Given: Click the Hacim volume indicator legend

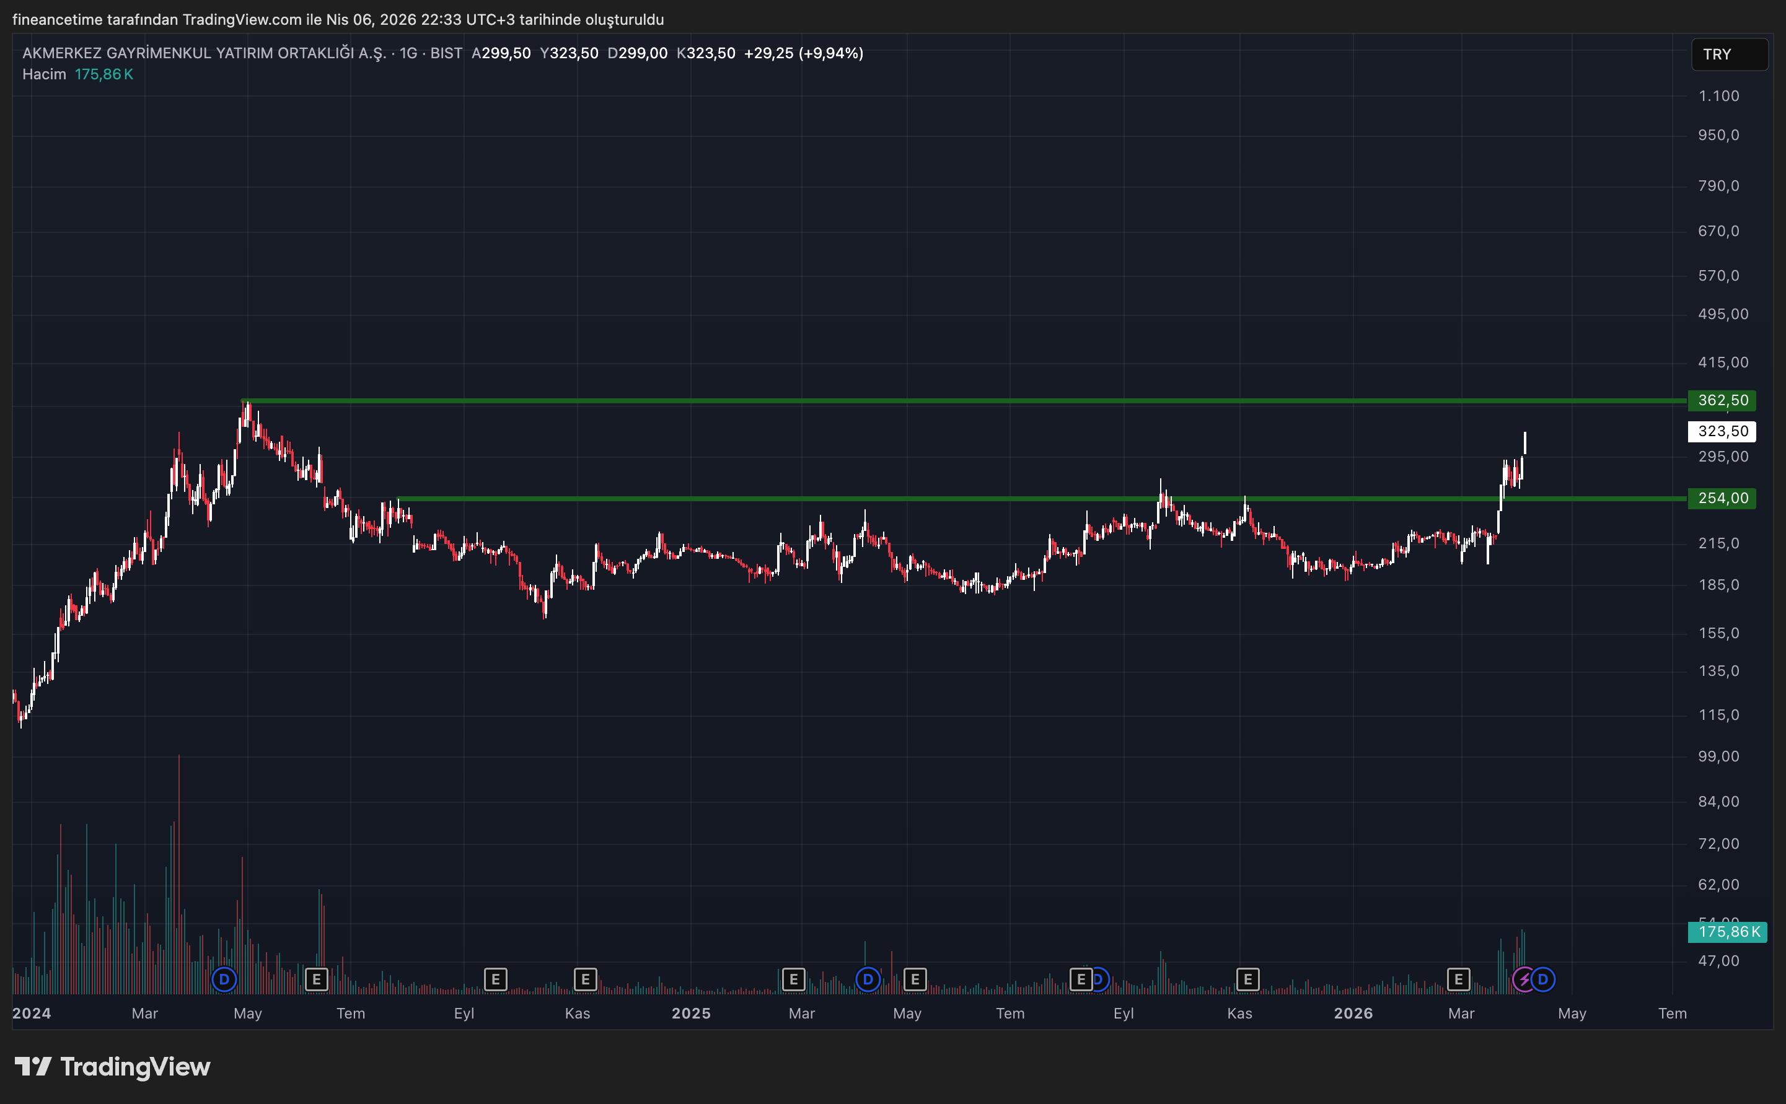Looking at the screenshot, I should (x=44, y=74).
